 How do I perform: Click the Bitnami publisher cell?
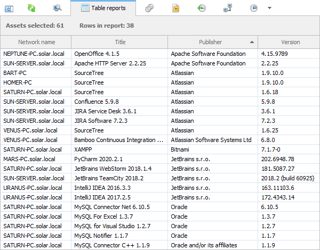[213, 149]
